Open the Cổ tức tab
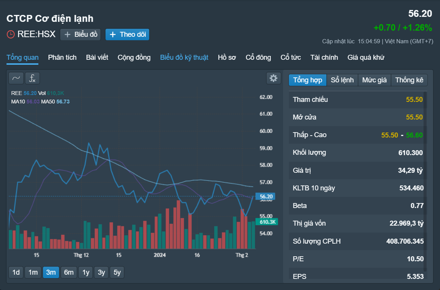This screenshot has width=440, height=290. pos(291,57)
